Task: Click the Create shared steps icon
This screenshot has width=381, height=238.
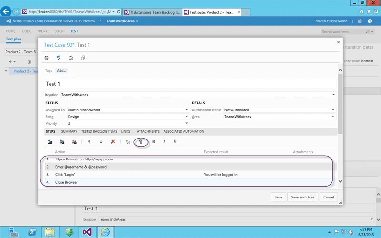Action: 74,142
